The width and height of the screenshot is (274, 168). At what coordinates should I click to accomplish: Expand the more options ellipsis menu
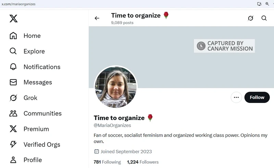point(236,97)
